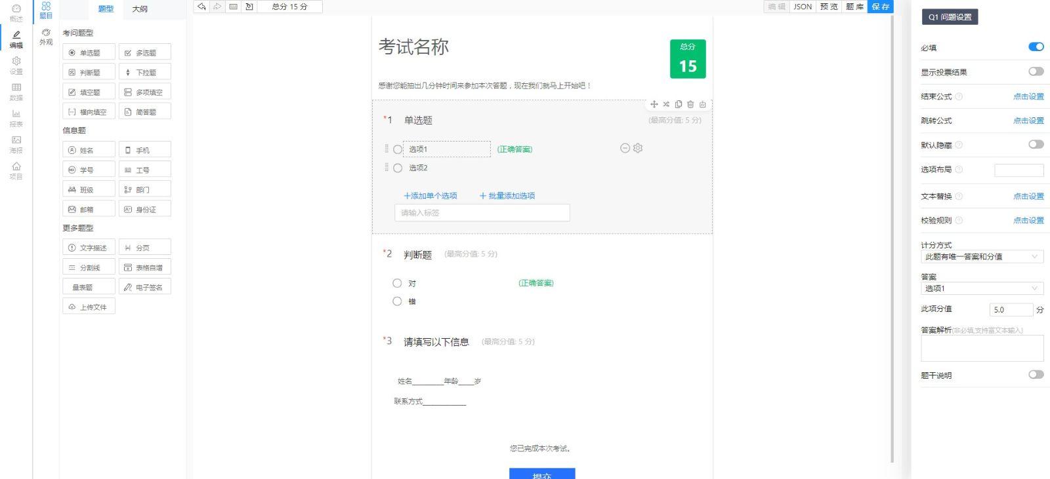The width and height of the screenshot is (1050, 479).
Task: Click 点击设置 next to 文本替换
Action: click(x=1028, y=196)
